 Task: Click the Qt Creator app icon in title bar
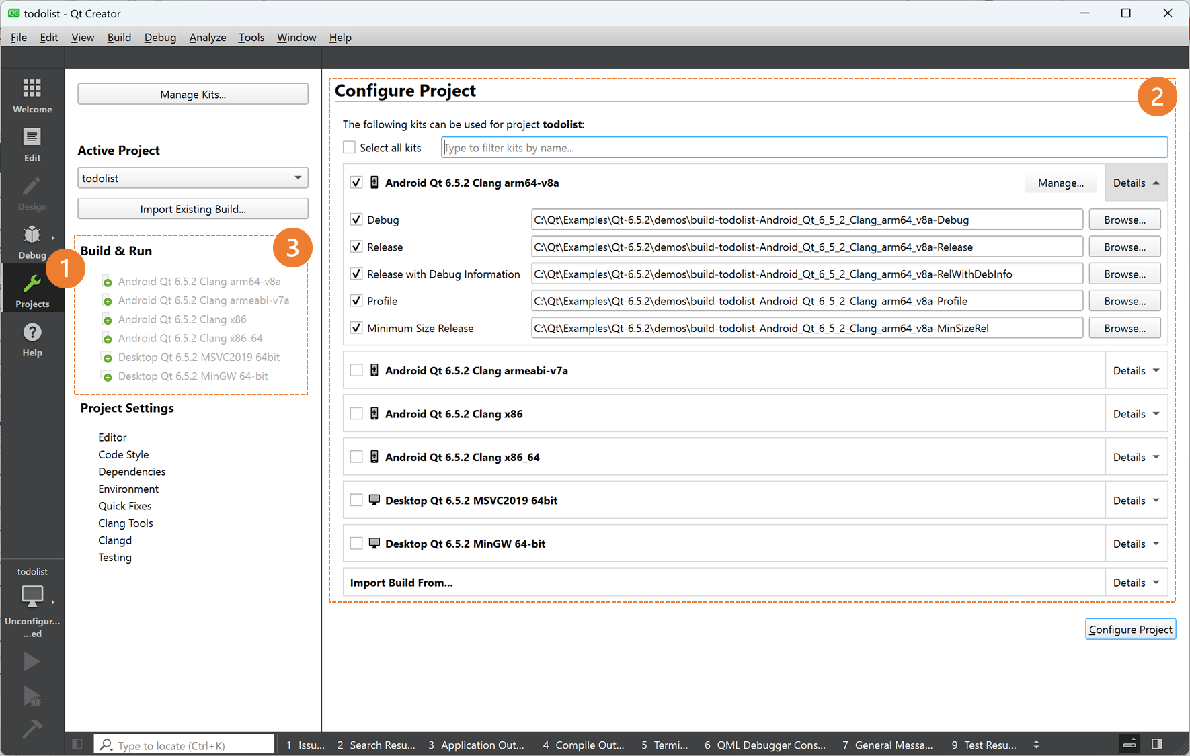(x=13, y=13)
